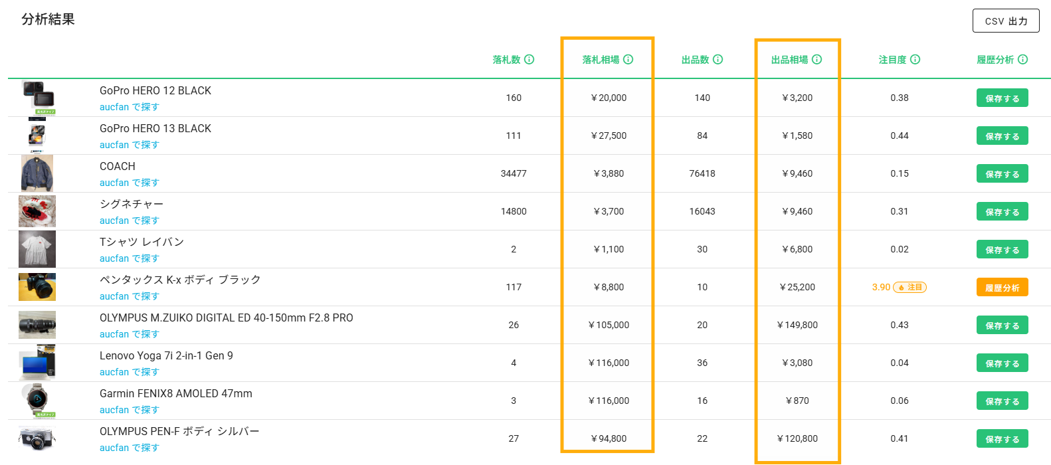Click info icon next to 落札数 header

pyautogui.click(x=529, y=60)
